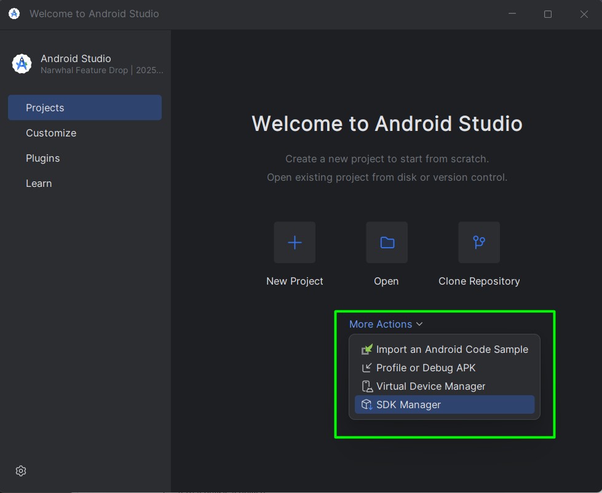Click the Android Studio logo in sidebar
This screenshot has height=493, width=602.
[x=22, y=64]
